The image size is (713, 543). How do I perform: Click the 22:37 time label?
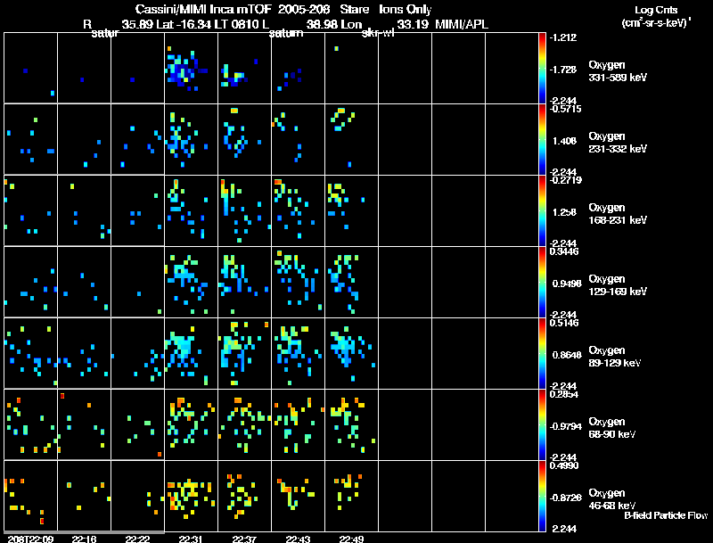tap(244, 539)
